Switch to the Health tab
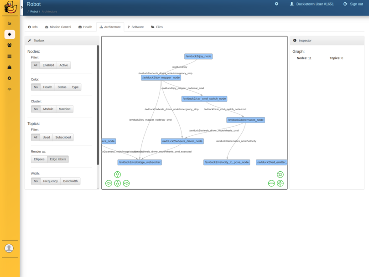 tap(85, 27)
